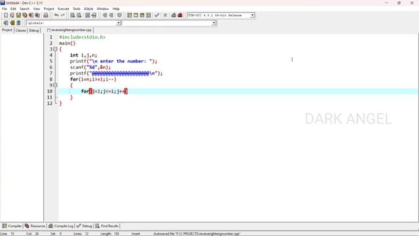Screen dimensions: 419x236
Task: Click the 'enter the number' printf line
Action: point(113,61)
